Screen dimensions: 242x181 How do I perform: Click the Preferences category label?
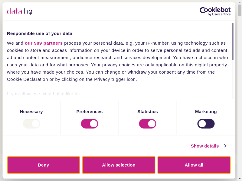90,112
